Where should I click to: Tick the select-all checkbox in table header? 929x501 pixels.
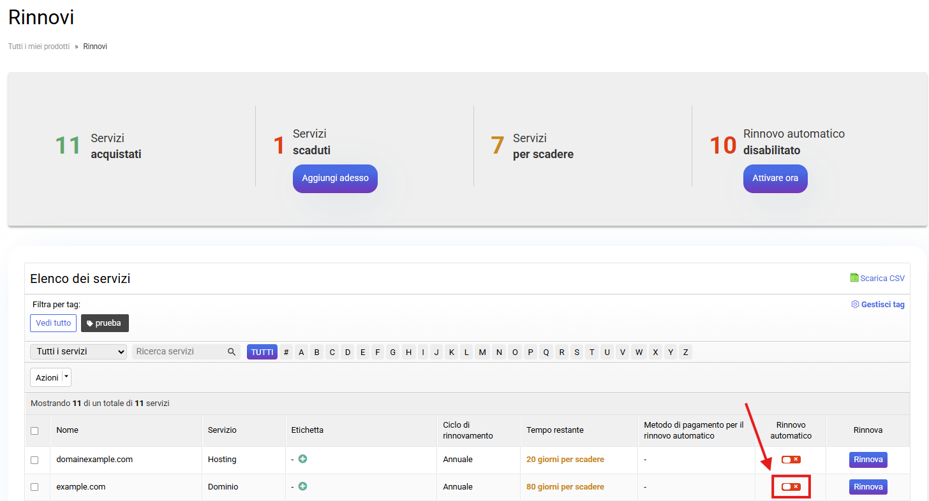(34, 431)
